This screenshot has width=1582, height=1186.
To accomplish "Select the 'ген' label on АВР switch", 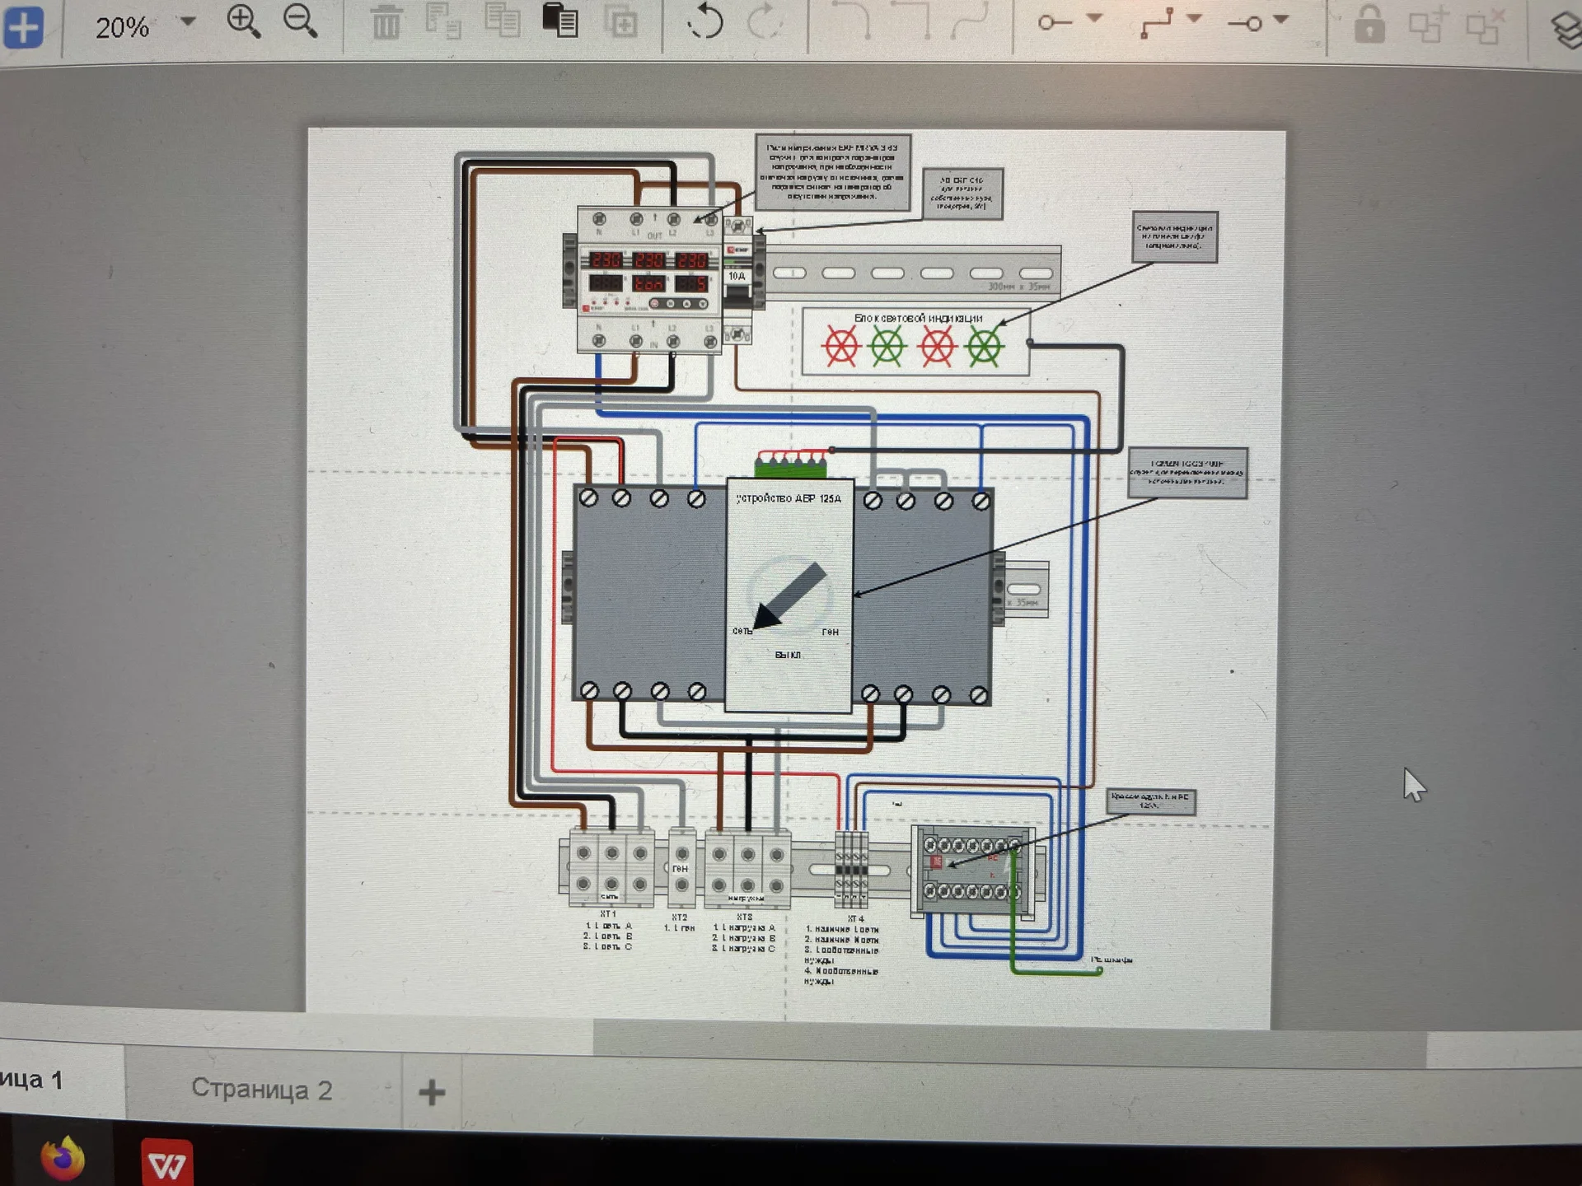I will click(x=830, y=632).
